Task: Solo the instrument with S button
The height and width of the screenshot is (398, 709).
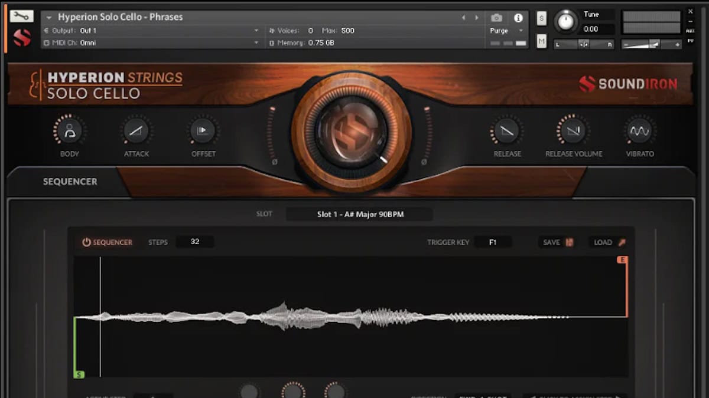Action: (x=541, y=18)
